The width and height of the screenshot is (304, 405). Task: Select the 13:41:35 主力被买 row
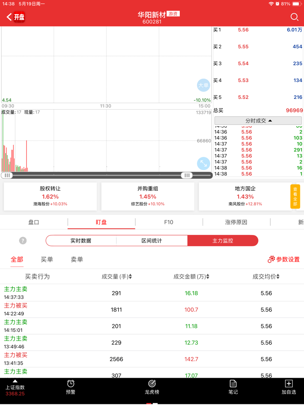coord(152,359)
